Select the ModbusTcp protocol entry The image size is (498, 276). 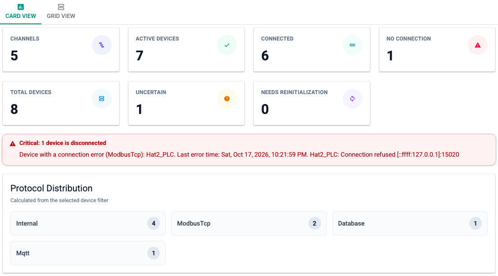(x=249, y=223)
